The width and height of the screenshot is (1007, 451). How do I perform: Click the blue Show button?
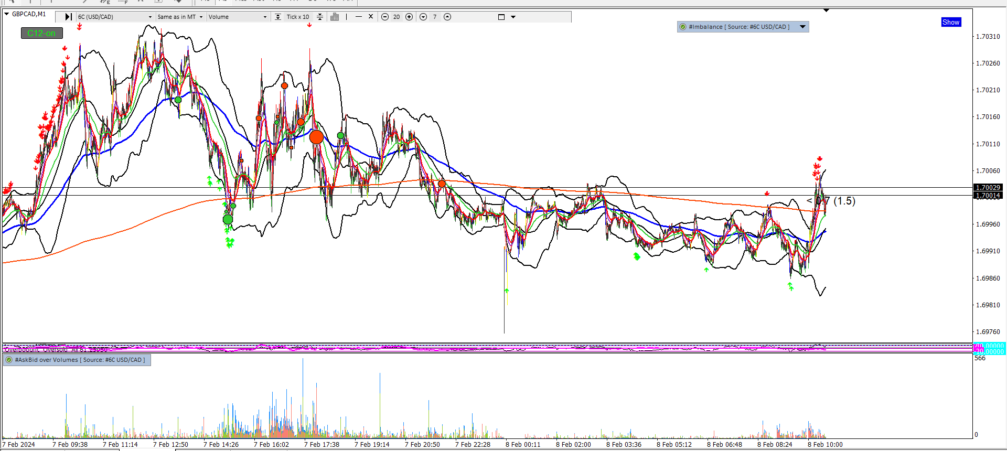950,22
